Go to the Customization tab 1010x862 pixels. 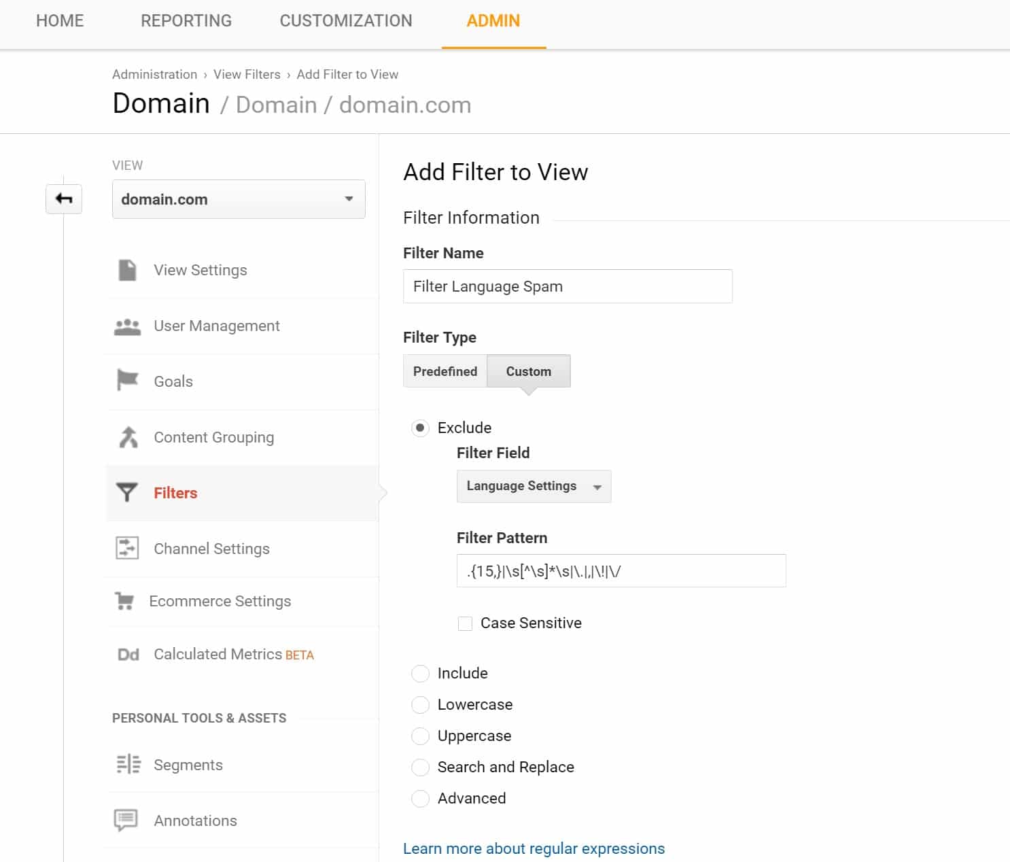tap(346, 21)
